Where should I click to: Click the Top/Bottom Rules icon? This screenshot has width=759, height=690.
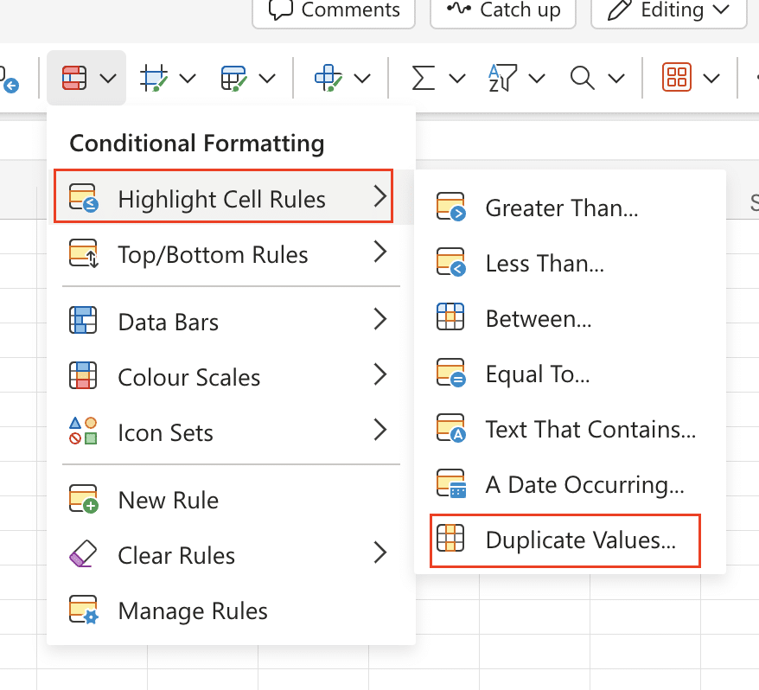coord(84,253)
